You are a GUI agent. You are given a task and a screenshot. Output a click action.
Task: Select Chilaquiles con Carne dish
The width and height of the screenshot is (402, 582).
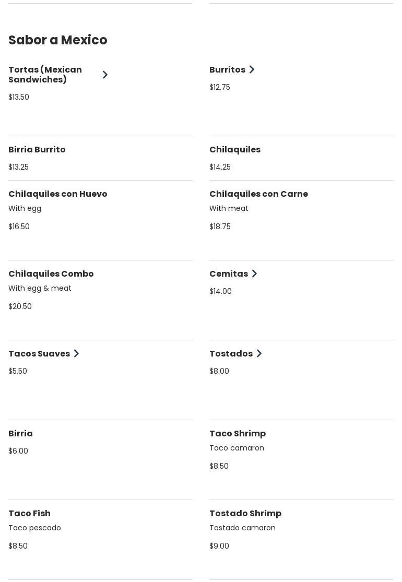(x=301, y=220)
